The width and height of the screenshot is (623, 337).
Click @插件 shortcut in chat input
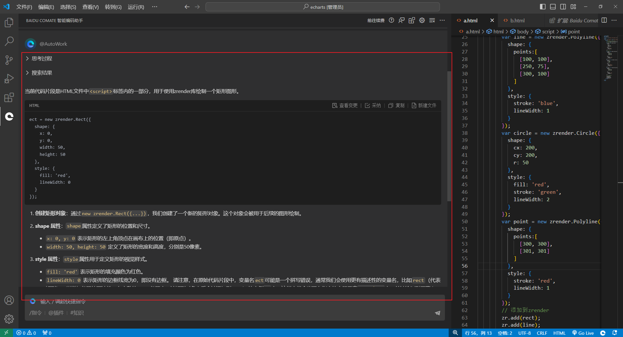tap(56, 313)
